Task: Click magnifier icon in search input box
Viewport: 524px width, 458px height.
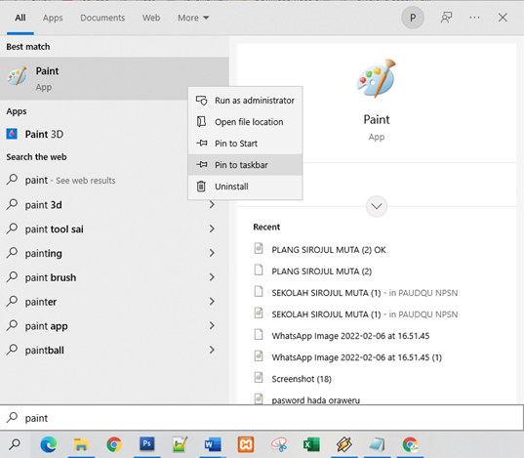Action: pos(13,418)
